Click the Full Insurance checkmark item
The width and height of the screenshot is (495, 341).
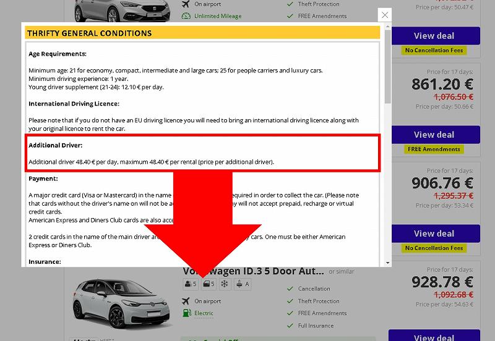[311, 326]
